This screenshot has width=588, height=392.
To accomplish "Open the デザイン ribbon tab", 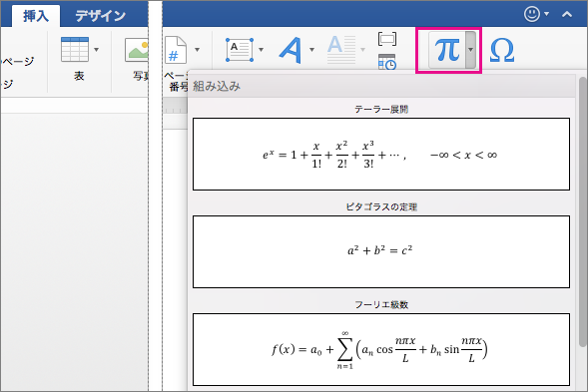I will click(x=100, y=16).
